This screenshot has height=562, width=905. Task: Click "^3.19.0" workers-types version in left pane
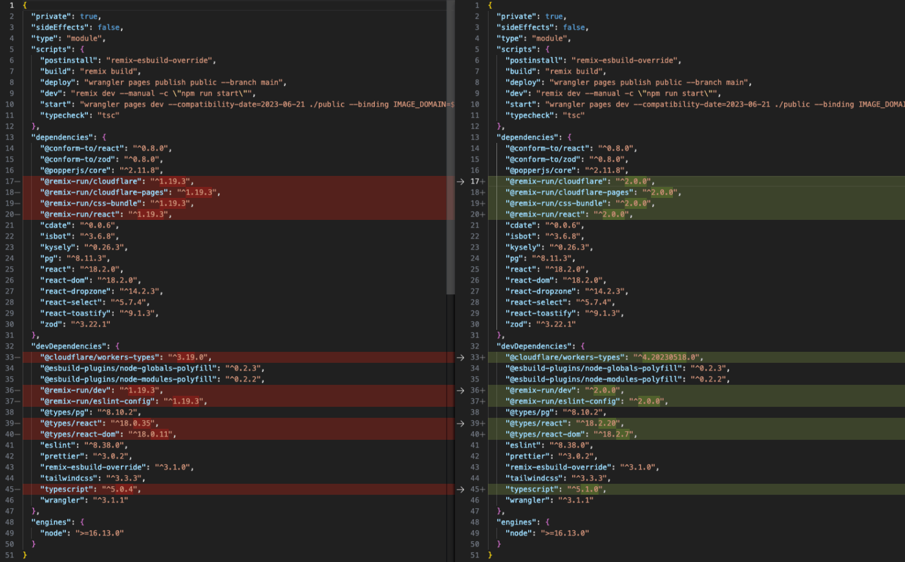pos(189,358)
